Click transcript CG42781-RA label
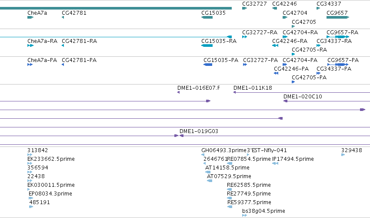Image resolution: width=370 pixels, height=218 pixels. [x=79, y=41]
